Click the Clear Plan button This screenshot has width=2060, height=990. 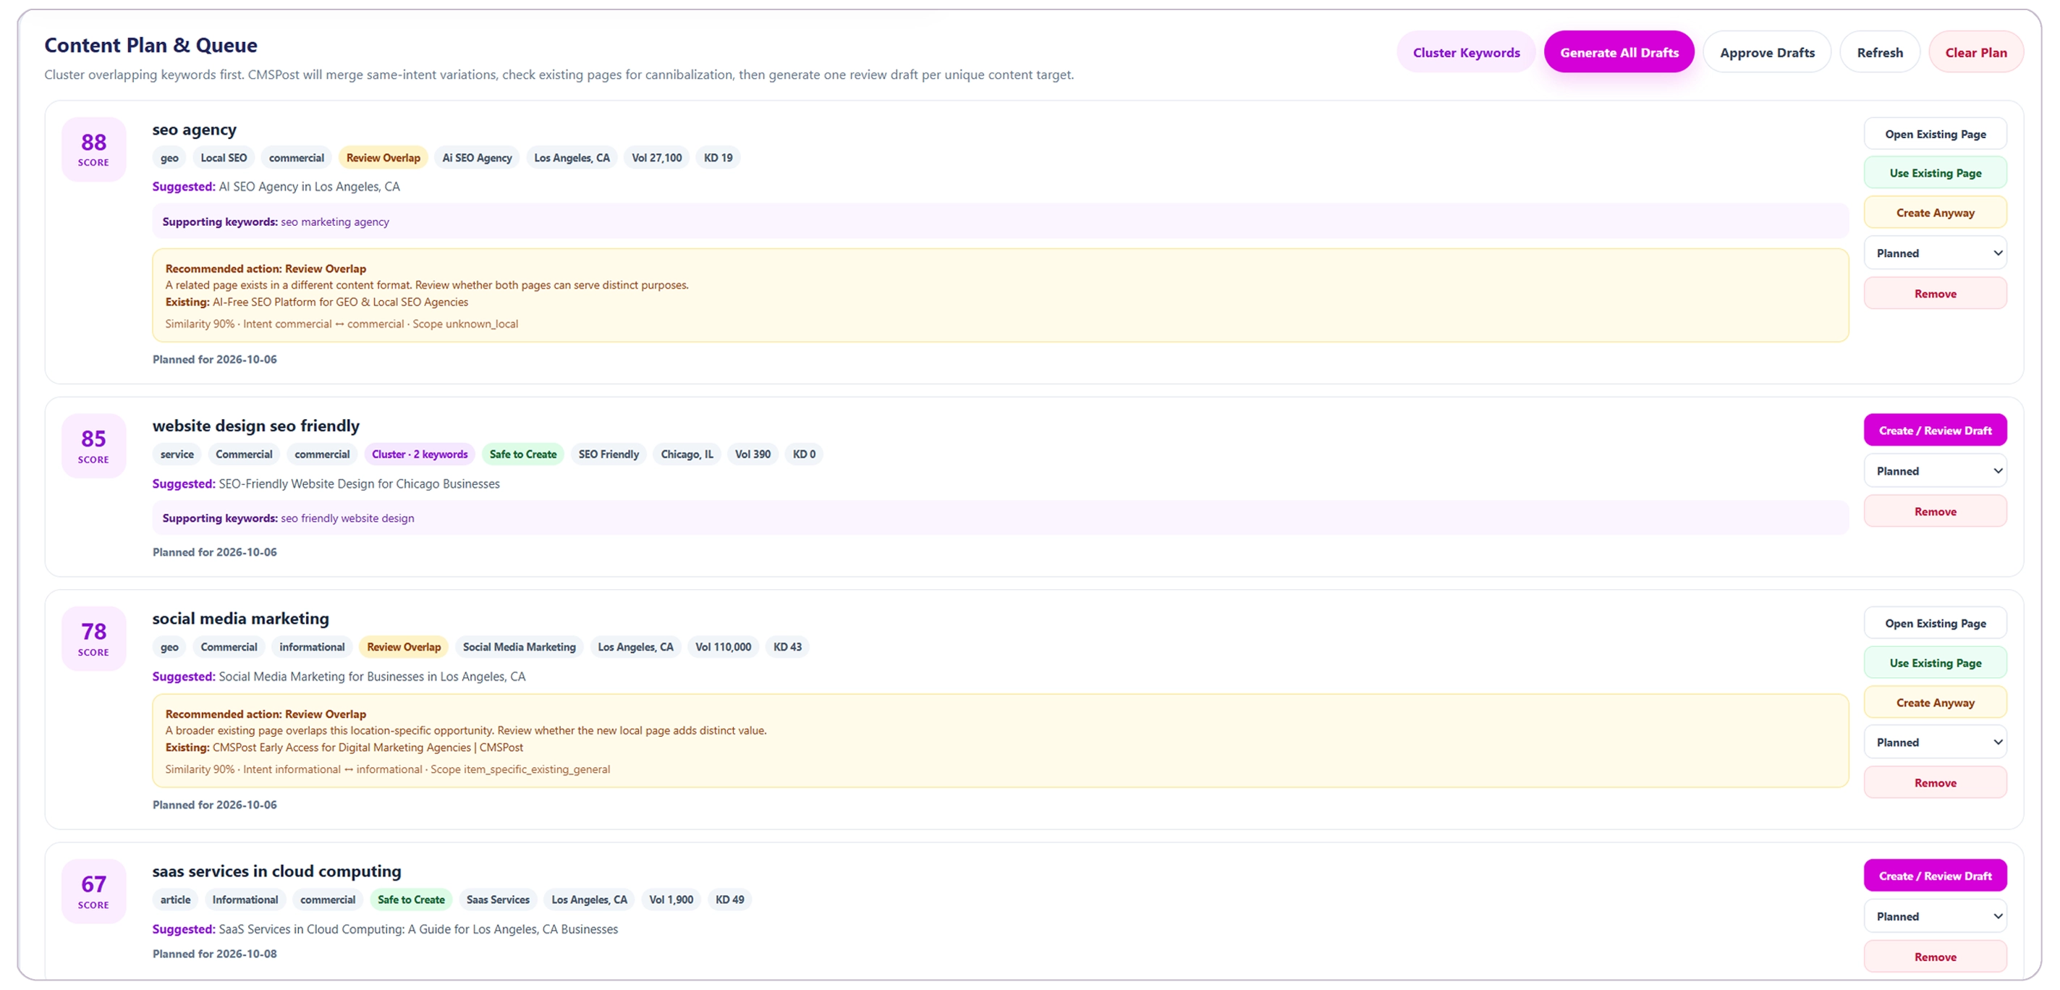coord(1975,52)
